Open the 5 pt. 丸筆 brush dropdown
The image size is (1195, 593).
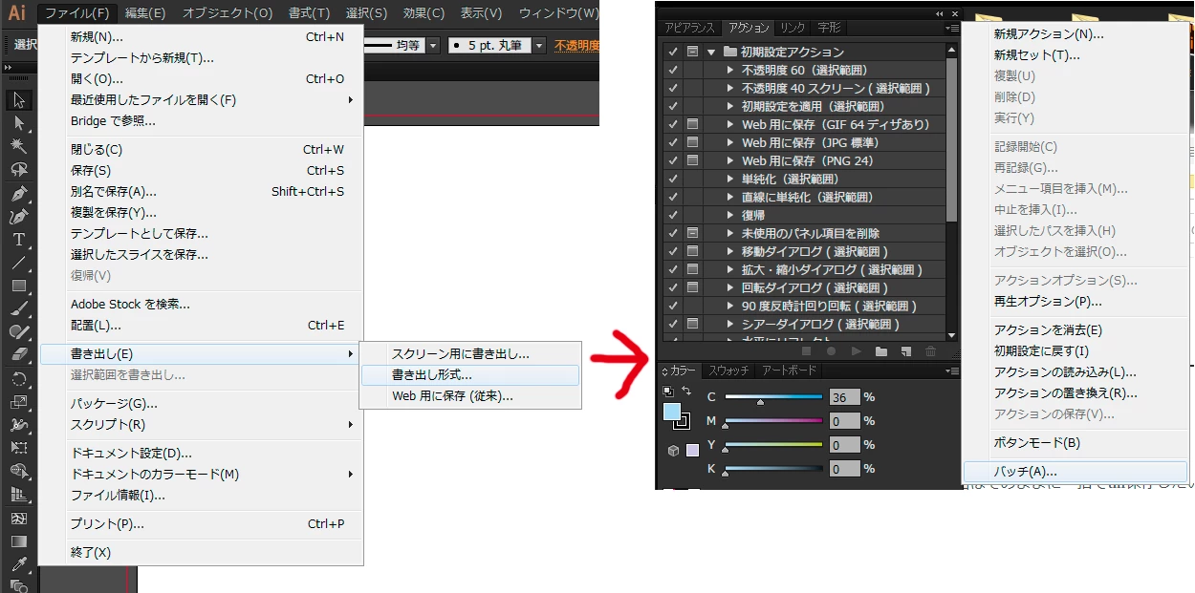(x=539, y=45)
